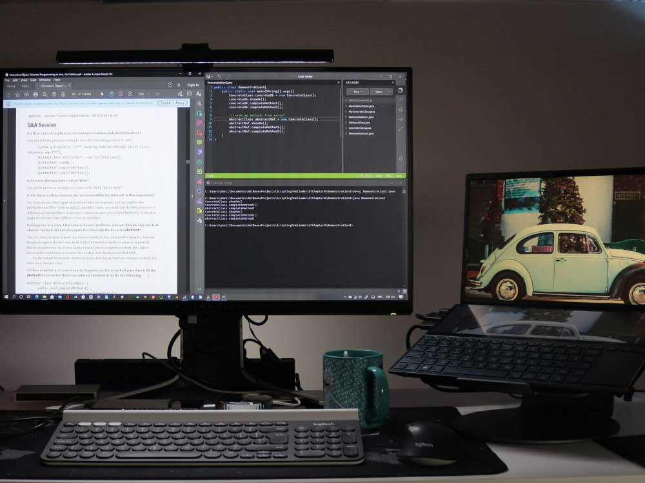Zoom in with the plus icon in Acrobat

[x=130, y=94]
